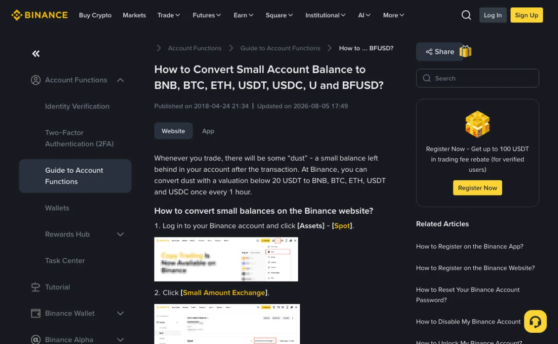Viewport: 558px width, 344px height.
Task: Open the step 1 Assets-Spot screenshot
Action: 226,259
